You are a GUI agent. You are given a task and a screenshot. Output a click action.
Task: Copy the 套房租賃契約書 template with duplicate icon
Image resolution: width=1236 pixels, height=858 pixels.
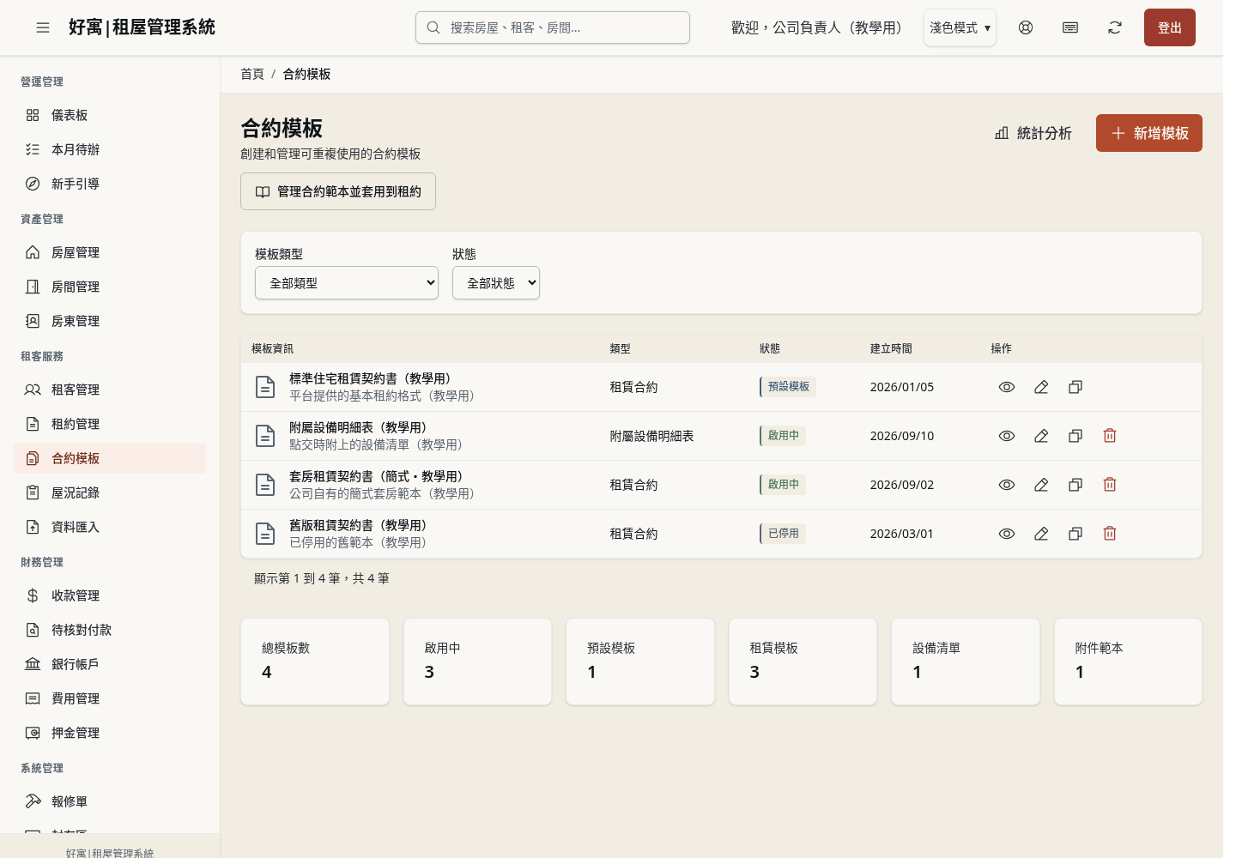coord(1075,485)
